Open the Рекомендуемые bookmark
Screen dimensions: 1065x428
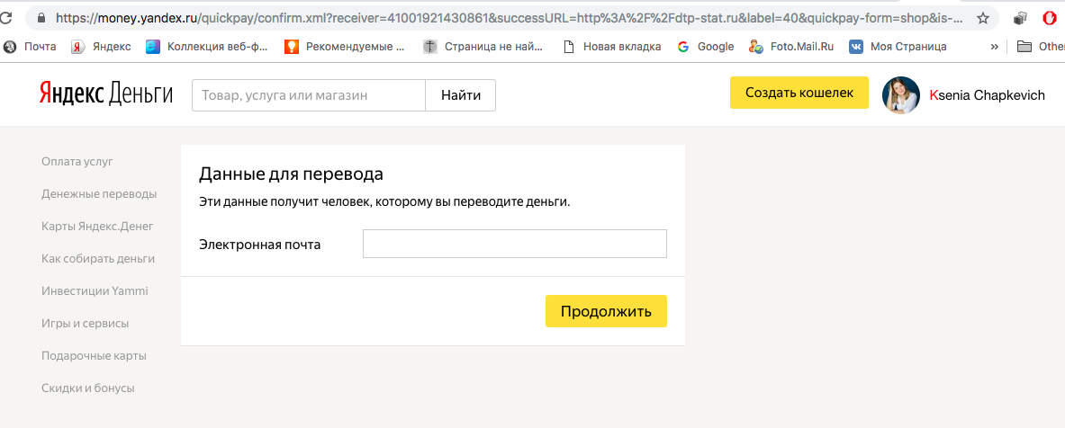pos(345,47)
